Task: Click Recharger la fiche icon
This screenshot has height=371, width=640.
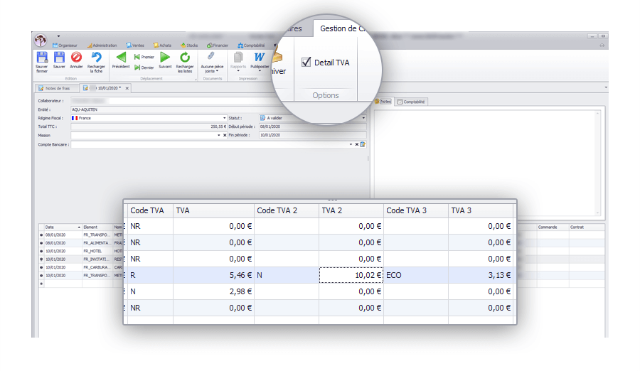Action: click(96, 58)
